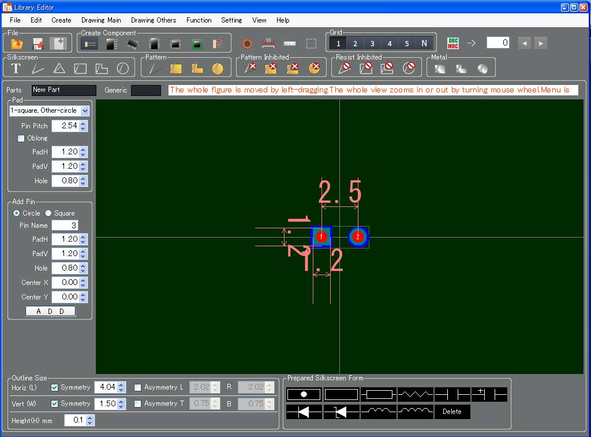Image resolution: width=591 pixels, height=437 pixels.
Task: Select the QFP four-sided chip icon
Action: [175, 44]
